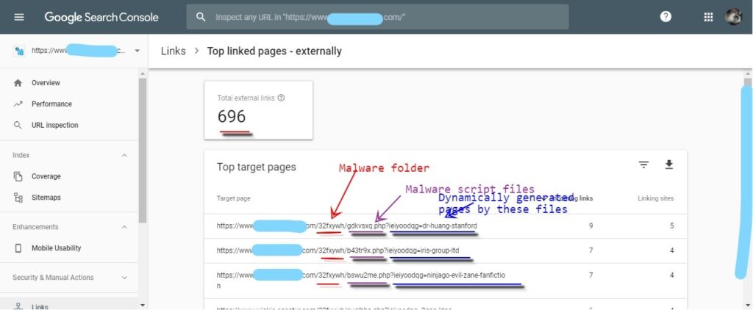
Task: Click the sidebar scrollbar thumb
Action: click(x=142, y=150)
